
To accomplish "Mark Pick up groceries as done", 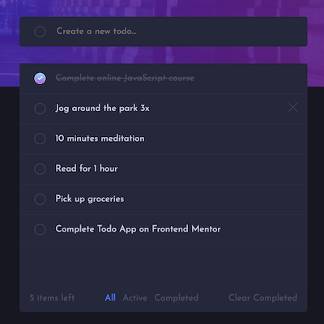I will [x=40, y=199].
